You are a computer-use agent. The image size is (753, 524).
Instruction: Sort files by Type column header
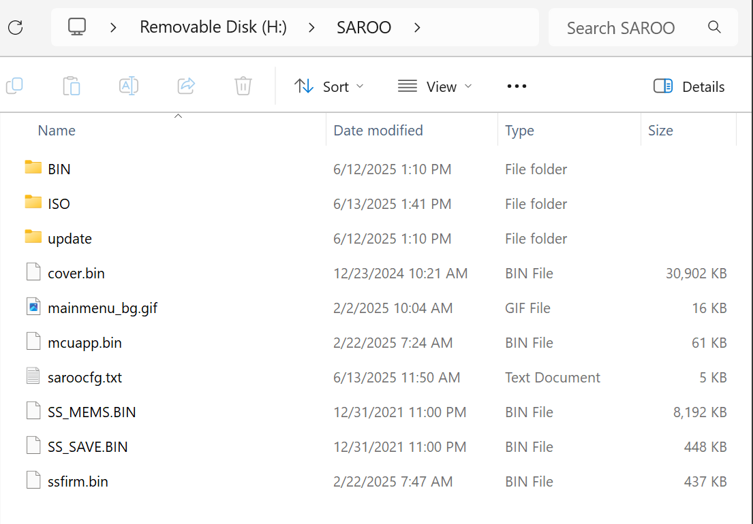pos(519,131)
